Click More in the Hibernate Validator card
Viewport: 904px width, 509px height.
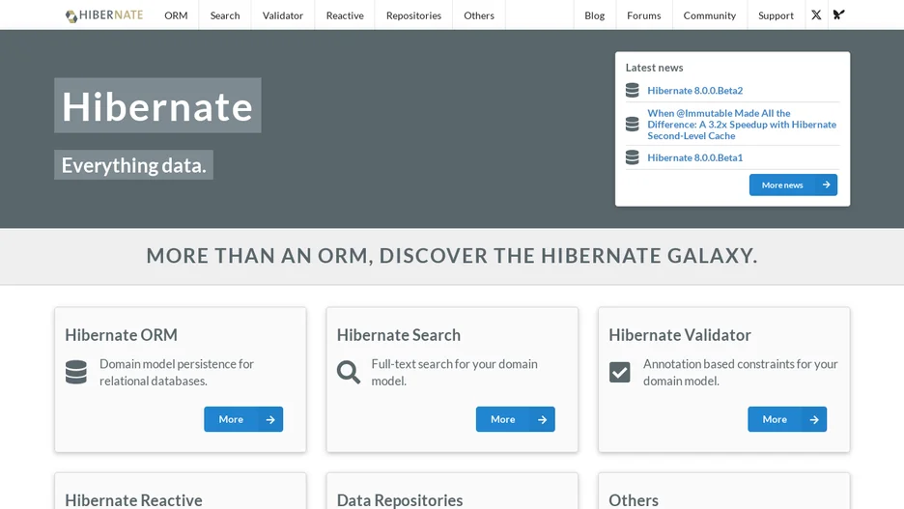click(x=787, y=419)
